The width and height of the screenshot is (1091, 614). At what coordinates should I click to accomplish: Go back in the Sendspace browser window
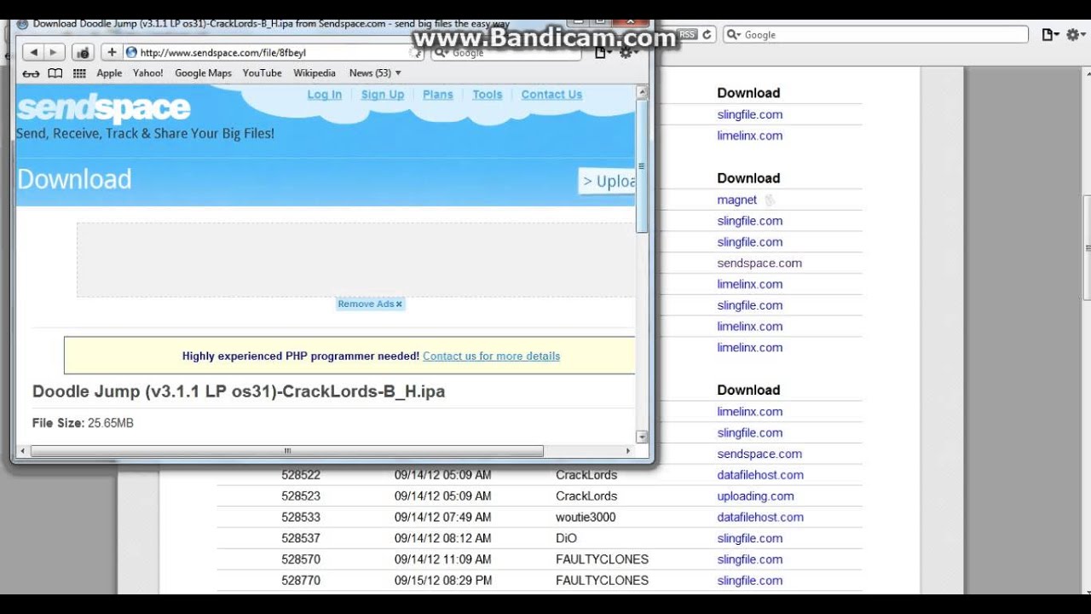click(33, 52)
